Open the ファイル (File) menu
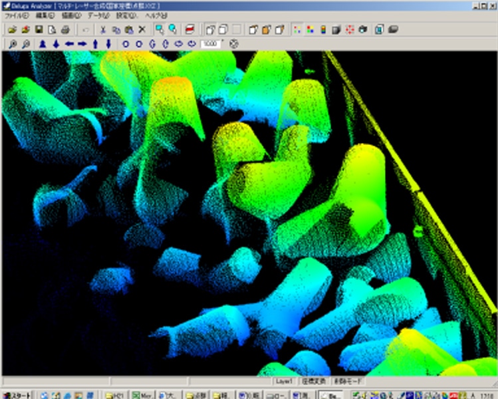This screenshot has height=399, width=498. click(17, 15)
